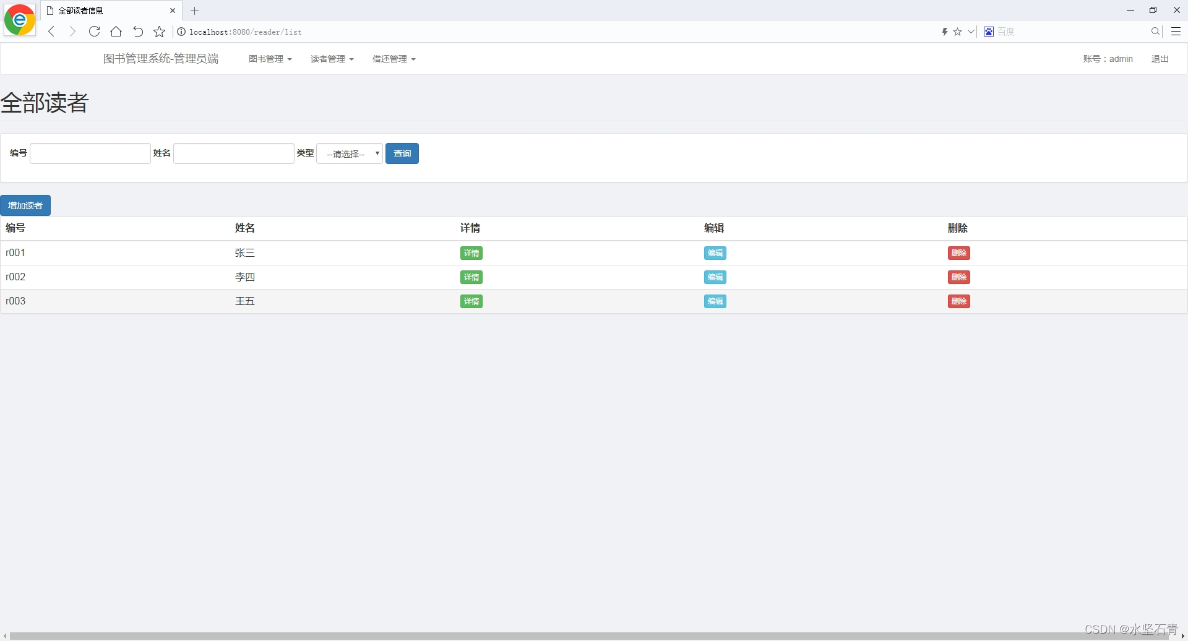Focus the 姓名 search input field

coord(234,153)
